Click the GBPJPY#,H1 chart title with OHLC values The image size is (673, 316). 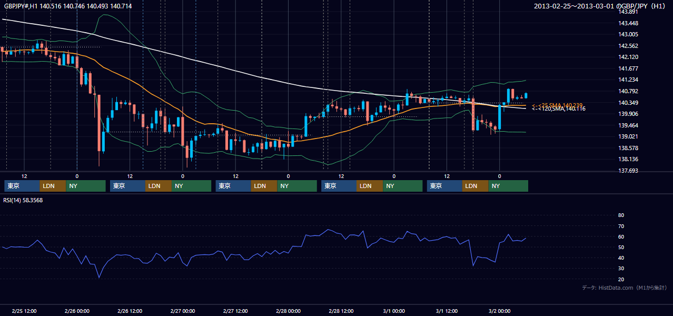tap(68, 6)
